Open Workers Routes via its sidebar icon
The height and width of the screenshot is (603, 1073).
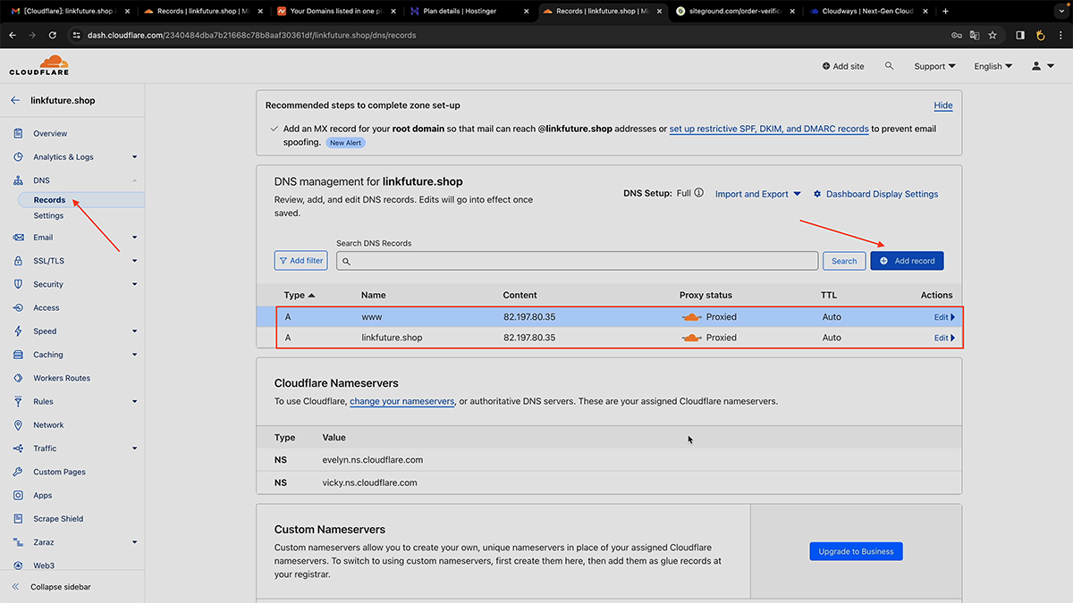(18, 378)
